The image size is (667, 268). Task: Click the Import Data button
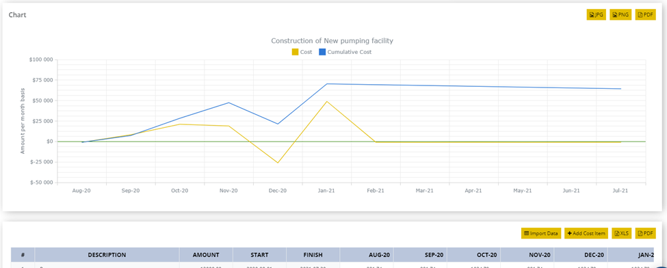point(540,233)
